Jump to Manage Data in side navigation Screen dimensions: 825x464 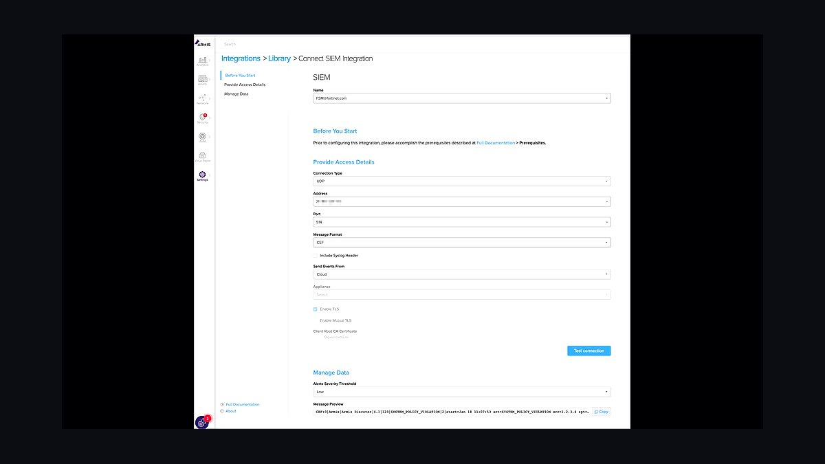tap(236, 93)
